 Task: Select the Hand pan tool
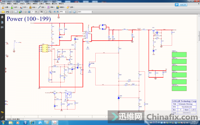pos(46,12)
